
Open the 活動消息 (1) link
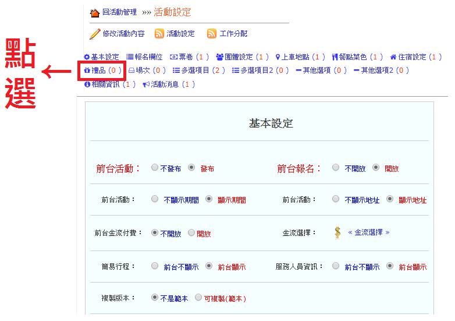tap(172, 84)
